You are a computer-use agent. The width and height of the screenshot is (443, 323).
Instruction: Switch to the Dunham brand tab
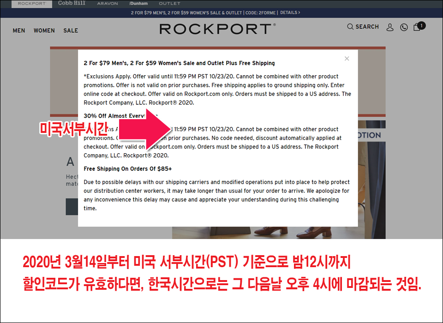[x=138, y=4]
